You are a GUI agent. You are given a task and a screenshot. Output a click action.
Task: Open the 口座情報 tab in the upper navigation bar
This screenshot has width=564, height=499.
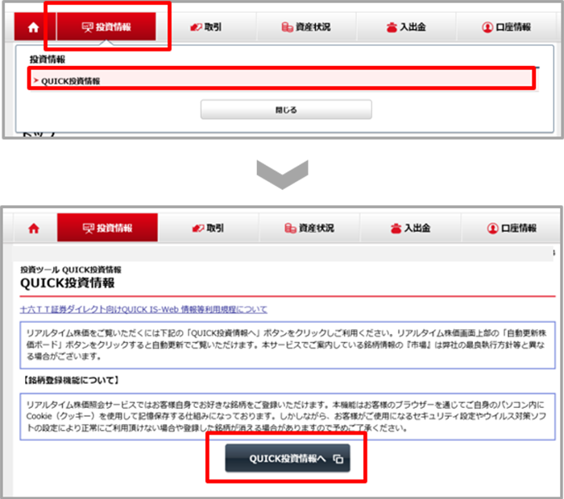click(506, 27)
